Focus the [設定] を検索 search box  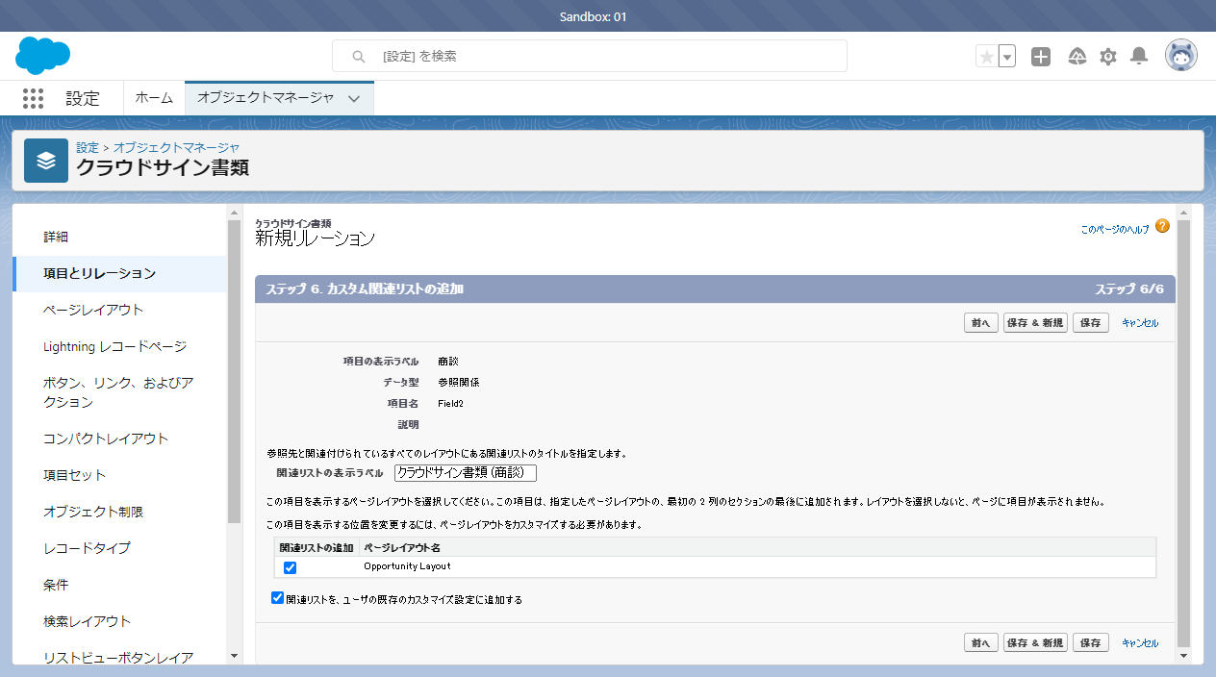[590, 56]
